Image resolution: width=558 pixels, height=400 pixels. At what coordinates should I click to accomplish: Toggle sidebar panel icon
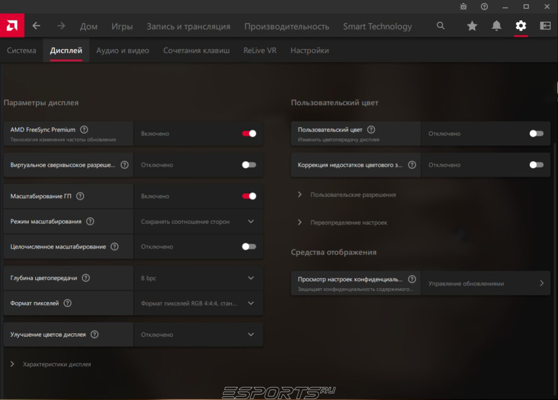click(x=545, y=26)
